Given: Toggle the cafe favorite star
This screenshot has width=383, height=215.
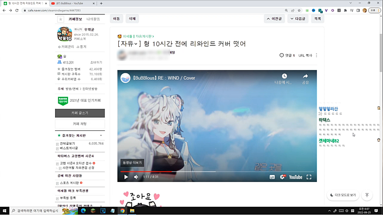Looking at the screenshot, I should [x=61, y=19].
